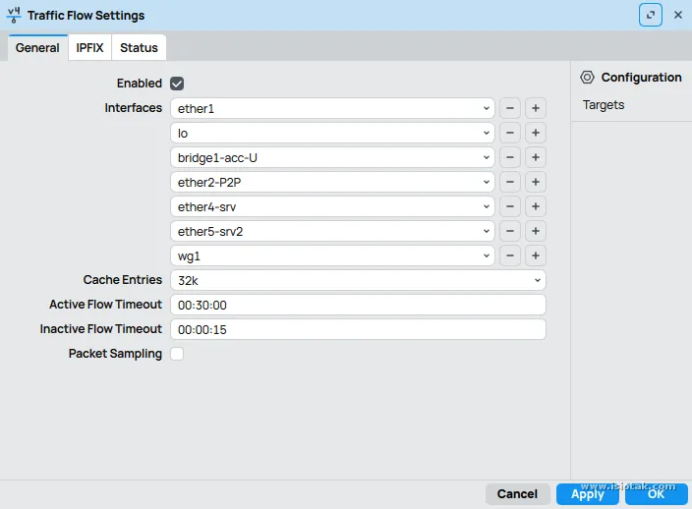Add interface after wg1 with plus button
Viewport: 692px width, 509px height.
click(536, 255)
